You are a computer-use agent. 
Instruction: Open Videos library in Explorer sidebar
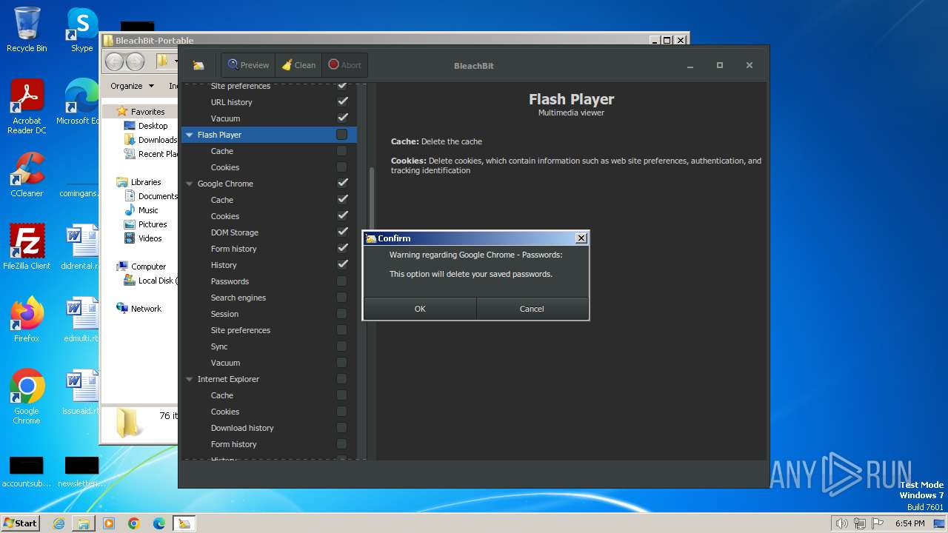pyautogui.click(x=143, y=238)
